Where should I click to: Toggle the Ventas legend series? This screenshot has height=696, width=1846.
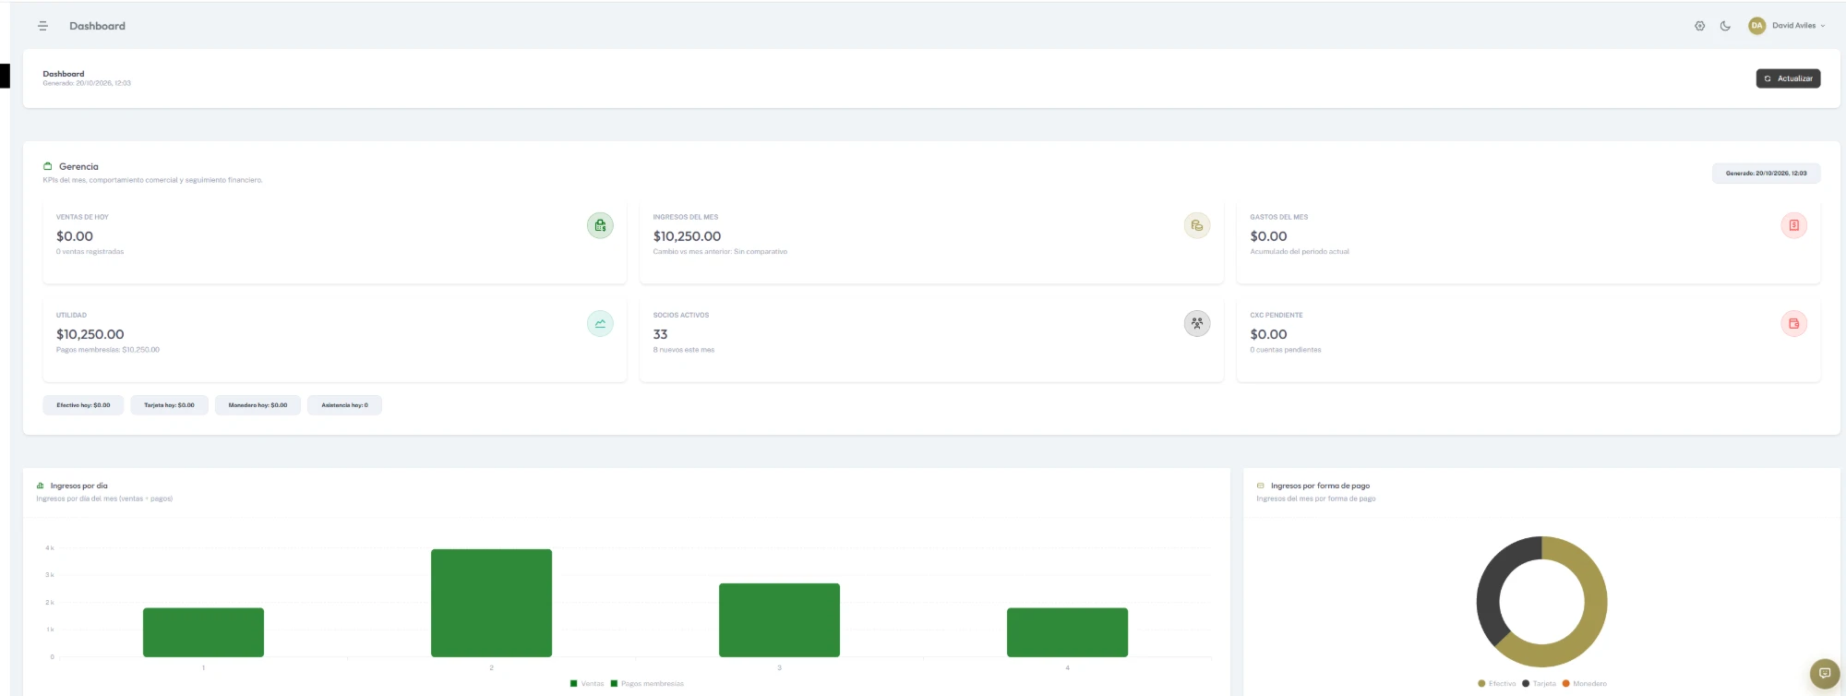587,684
